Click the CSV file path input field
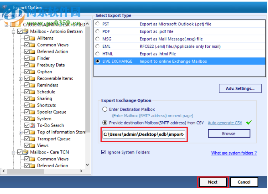This screenshot has height=194, width=268. [x=144, y=134]
